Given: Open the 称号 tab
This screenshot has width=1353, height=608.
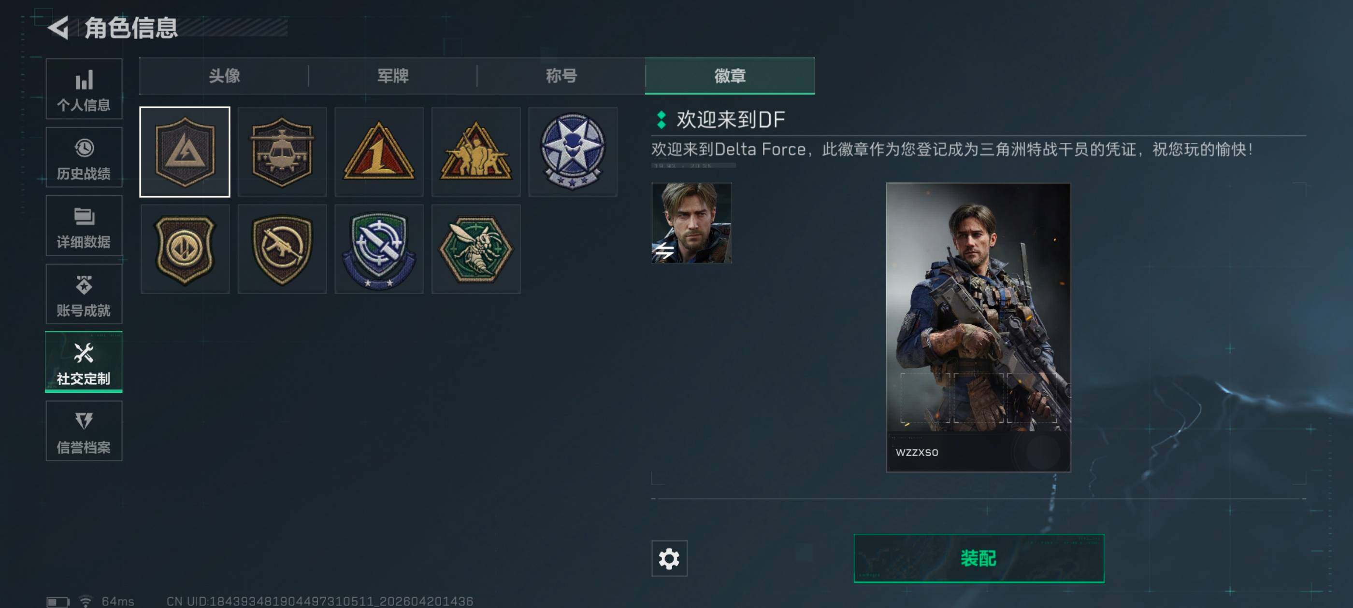Looking at the screenshot, I should tap(561, 76).
